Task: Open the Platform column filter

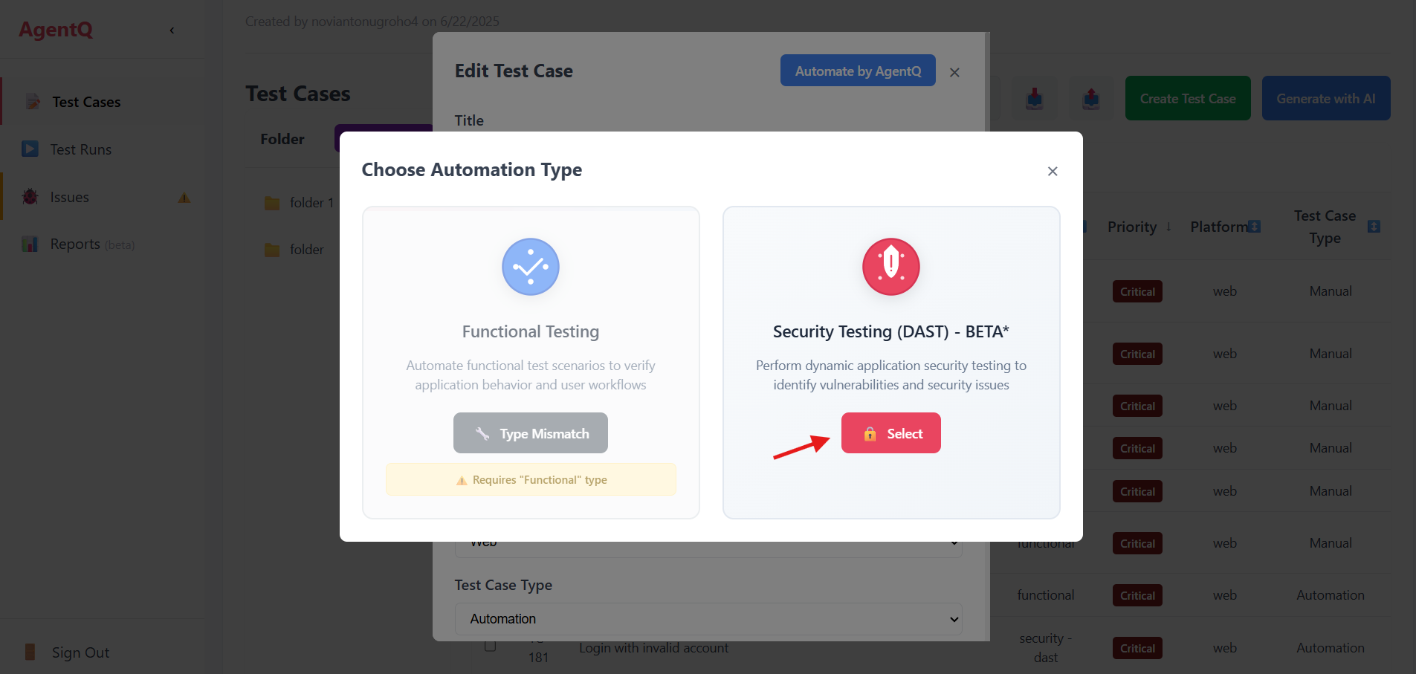Action: (1255, 227)
